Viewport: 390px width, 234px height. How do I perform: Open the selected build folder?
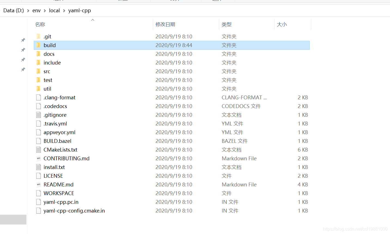50,45
